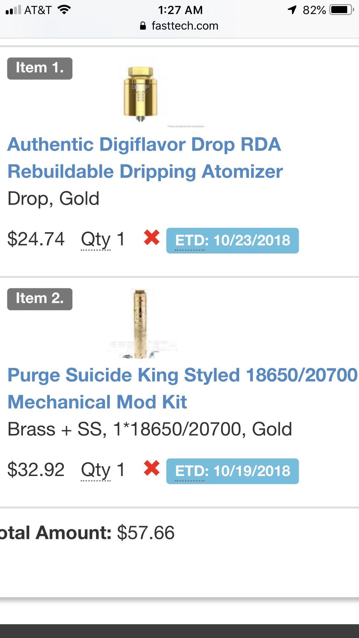Change Qty for Item 1
Image resolution: width=359 pixels, height=638 pixels.
click(x=103, y=239)
